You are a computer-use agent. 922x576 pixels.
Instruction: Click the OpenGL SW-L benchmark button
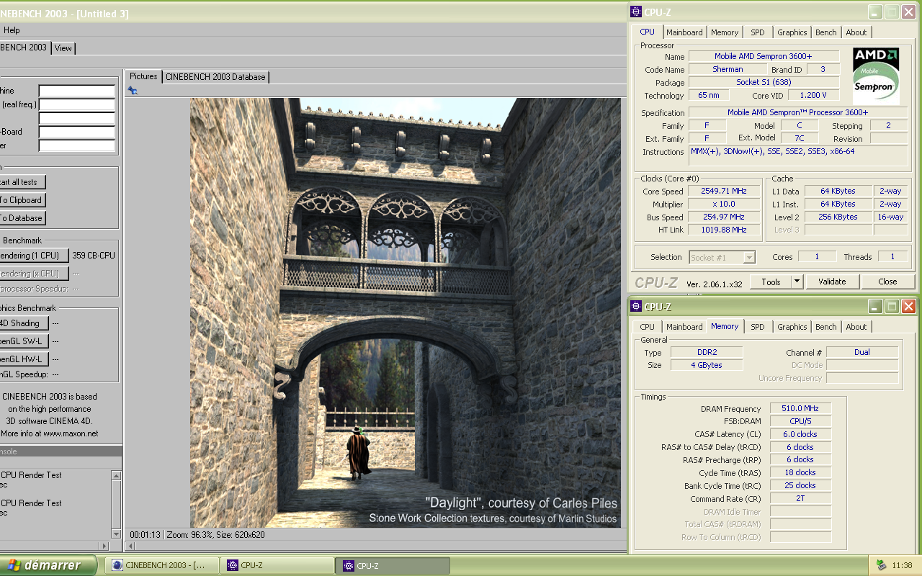click(24, 341)
